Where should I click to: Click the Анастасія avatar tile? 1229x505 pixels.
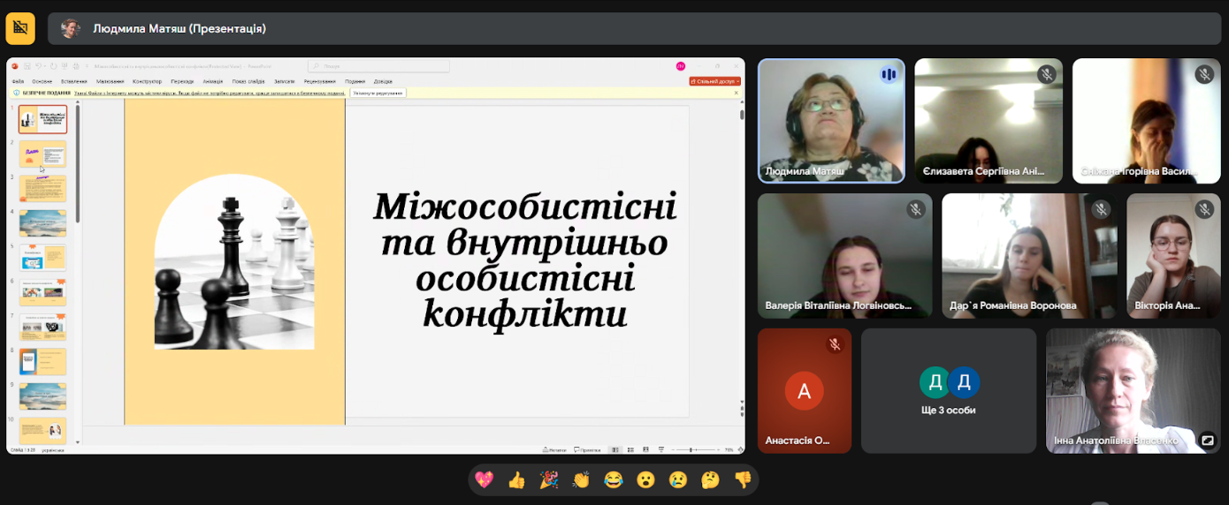805,391
